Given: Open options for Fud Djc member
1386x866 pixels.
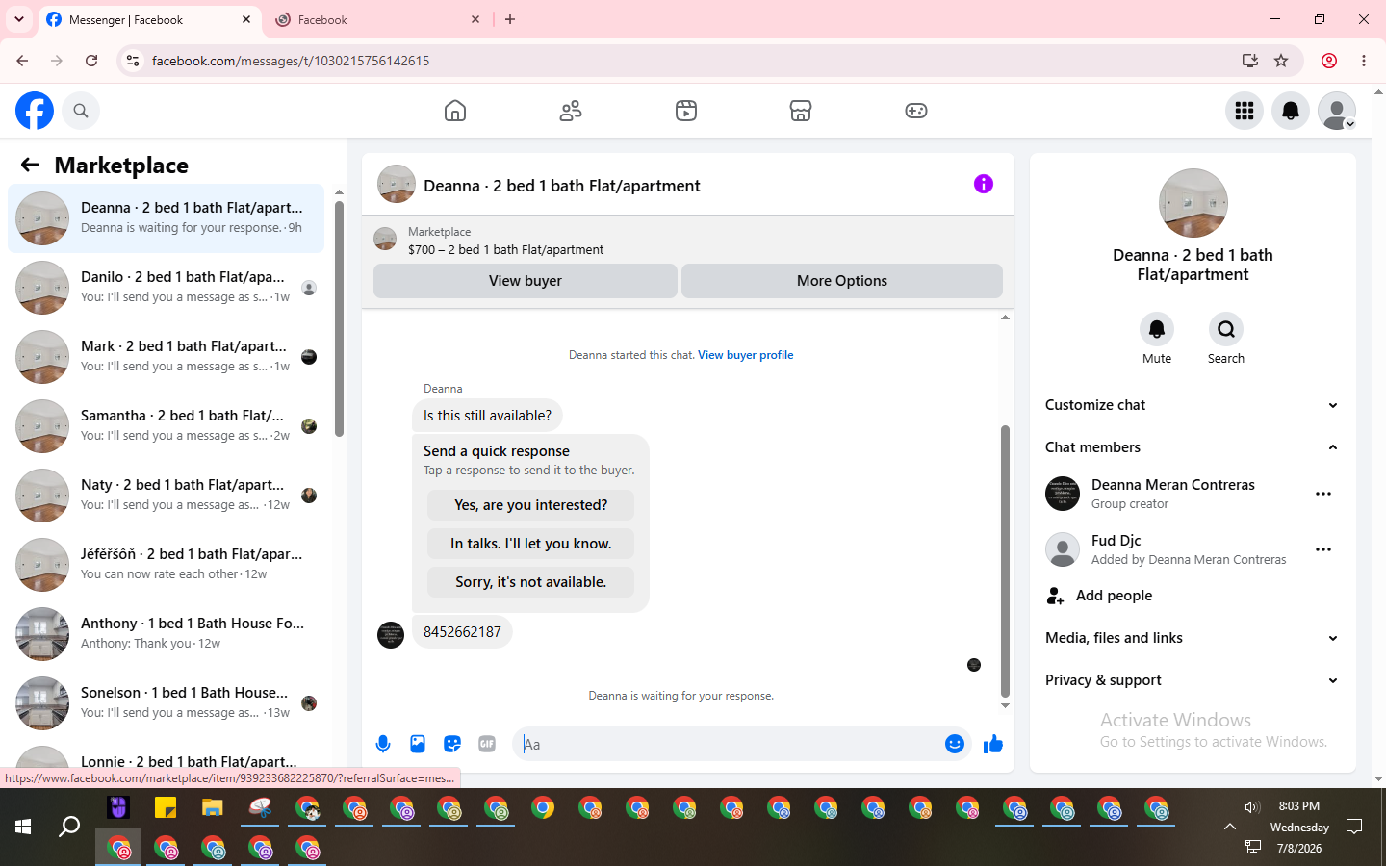Looking at the screenshot, I should click(x=1323, y=549).
